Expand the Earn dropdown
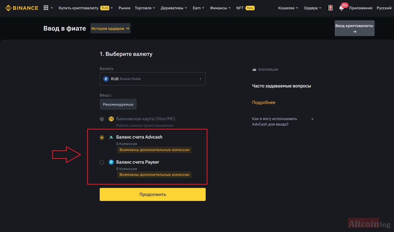Viewport: 394px width, 232px height. point(198,8)
